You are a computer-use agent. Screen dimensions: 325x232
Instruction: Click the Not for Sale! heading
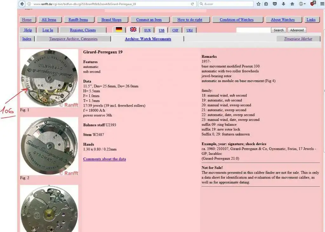[x=212, y=168]
